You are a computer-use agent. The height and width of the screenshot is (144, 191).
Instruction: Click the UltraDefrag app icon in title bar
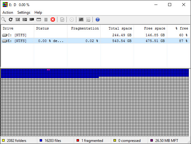coord(5,5)
